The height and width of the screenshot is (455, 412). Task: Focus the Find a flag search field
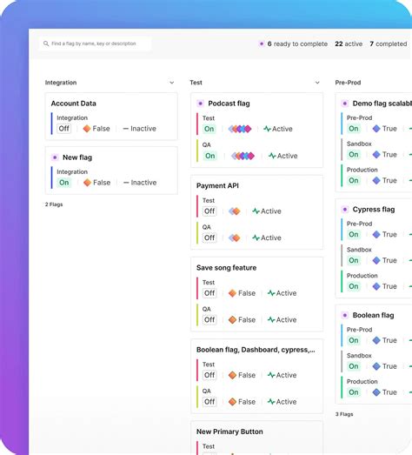(95, 43)
